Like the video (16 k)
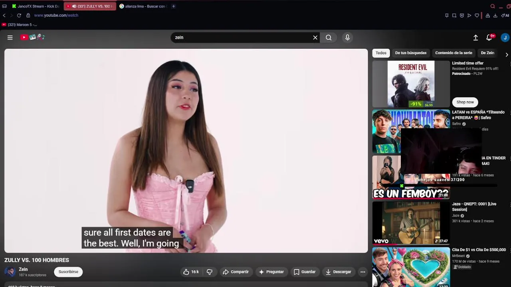 191,272
